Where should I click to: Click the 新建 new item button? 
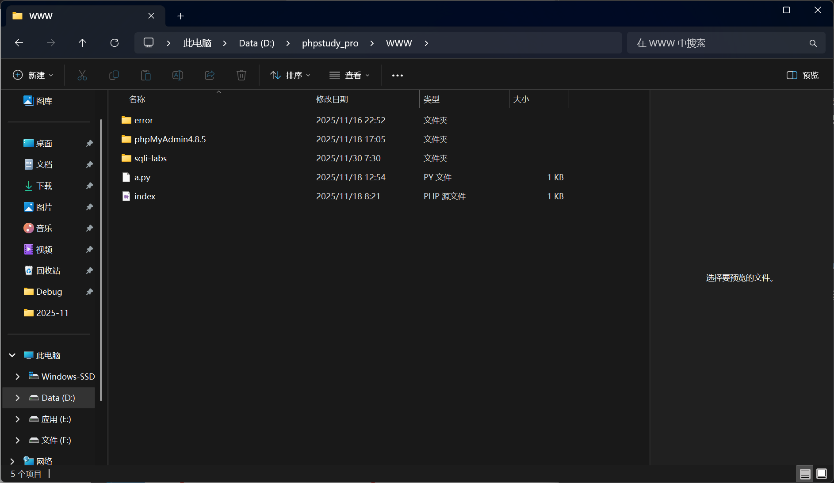coord(33,75)
